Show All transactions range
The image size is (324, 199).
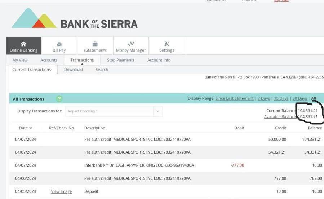[314, 98]
